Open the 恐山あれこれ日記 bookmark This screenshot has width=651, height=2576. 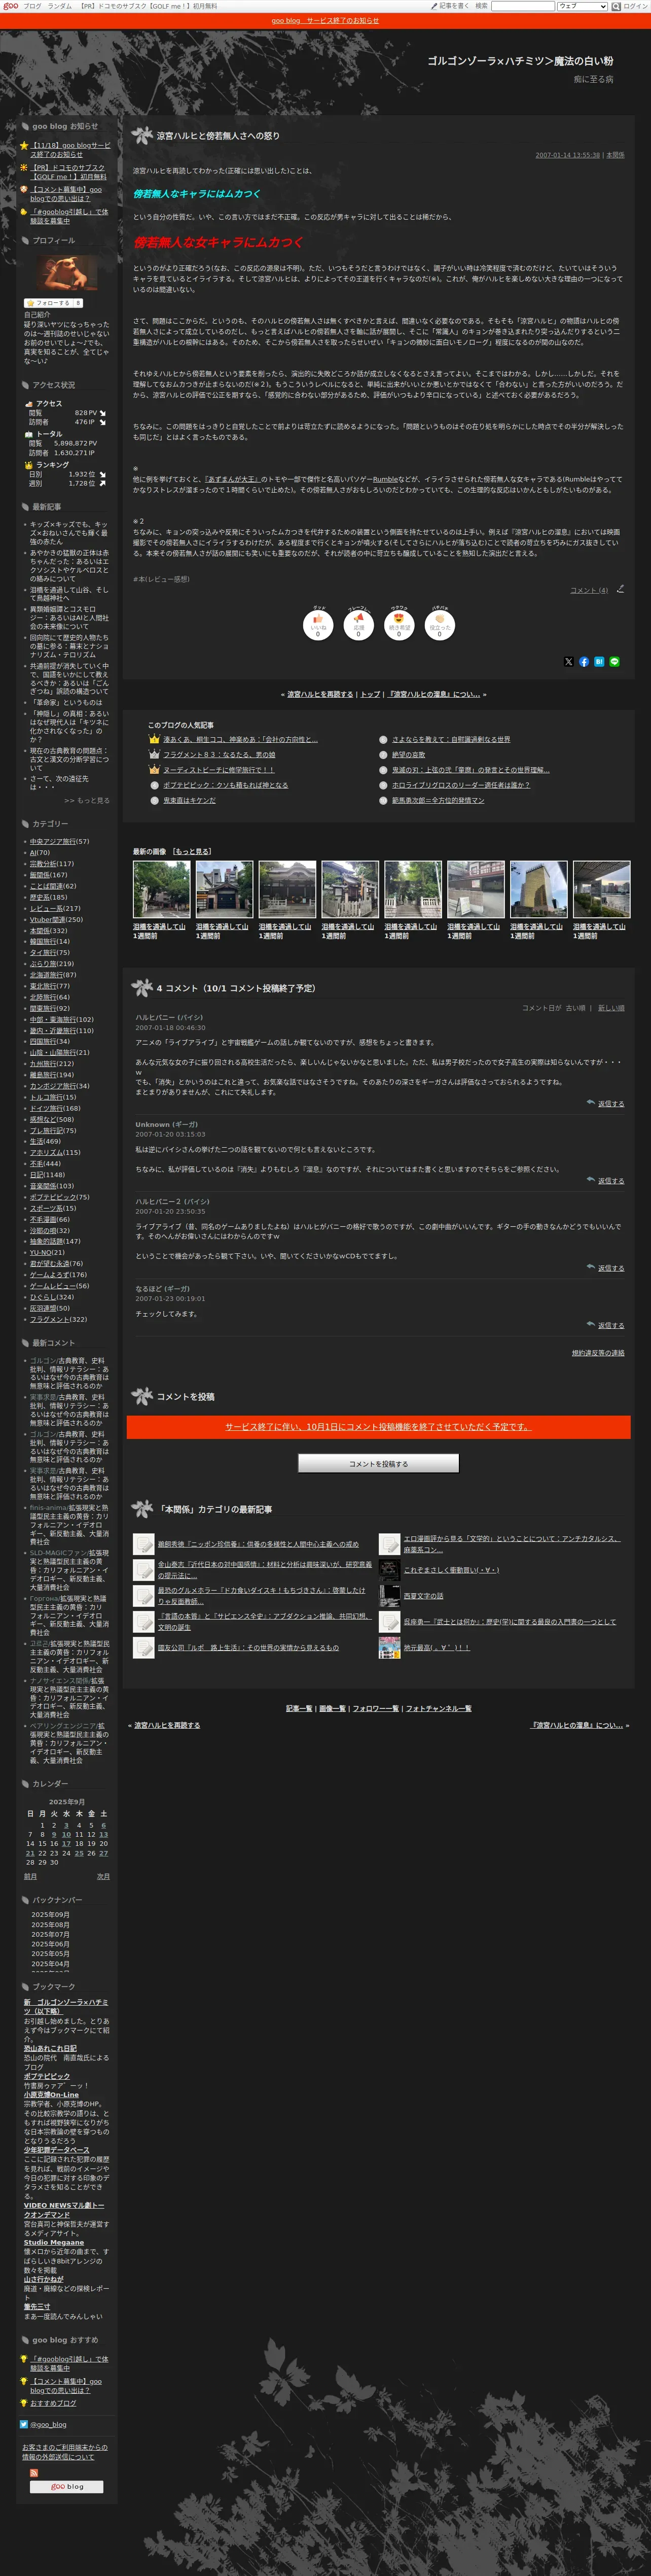[x=50, y=2048]
